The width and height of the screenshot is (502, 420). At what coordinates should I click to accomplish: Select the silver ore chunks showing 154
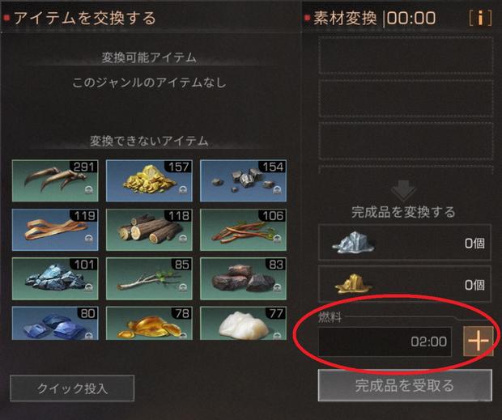[x=244, y=180]
